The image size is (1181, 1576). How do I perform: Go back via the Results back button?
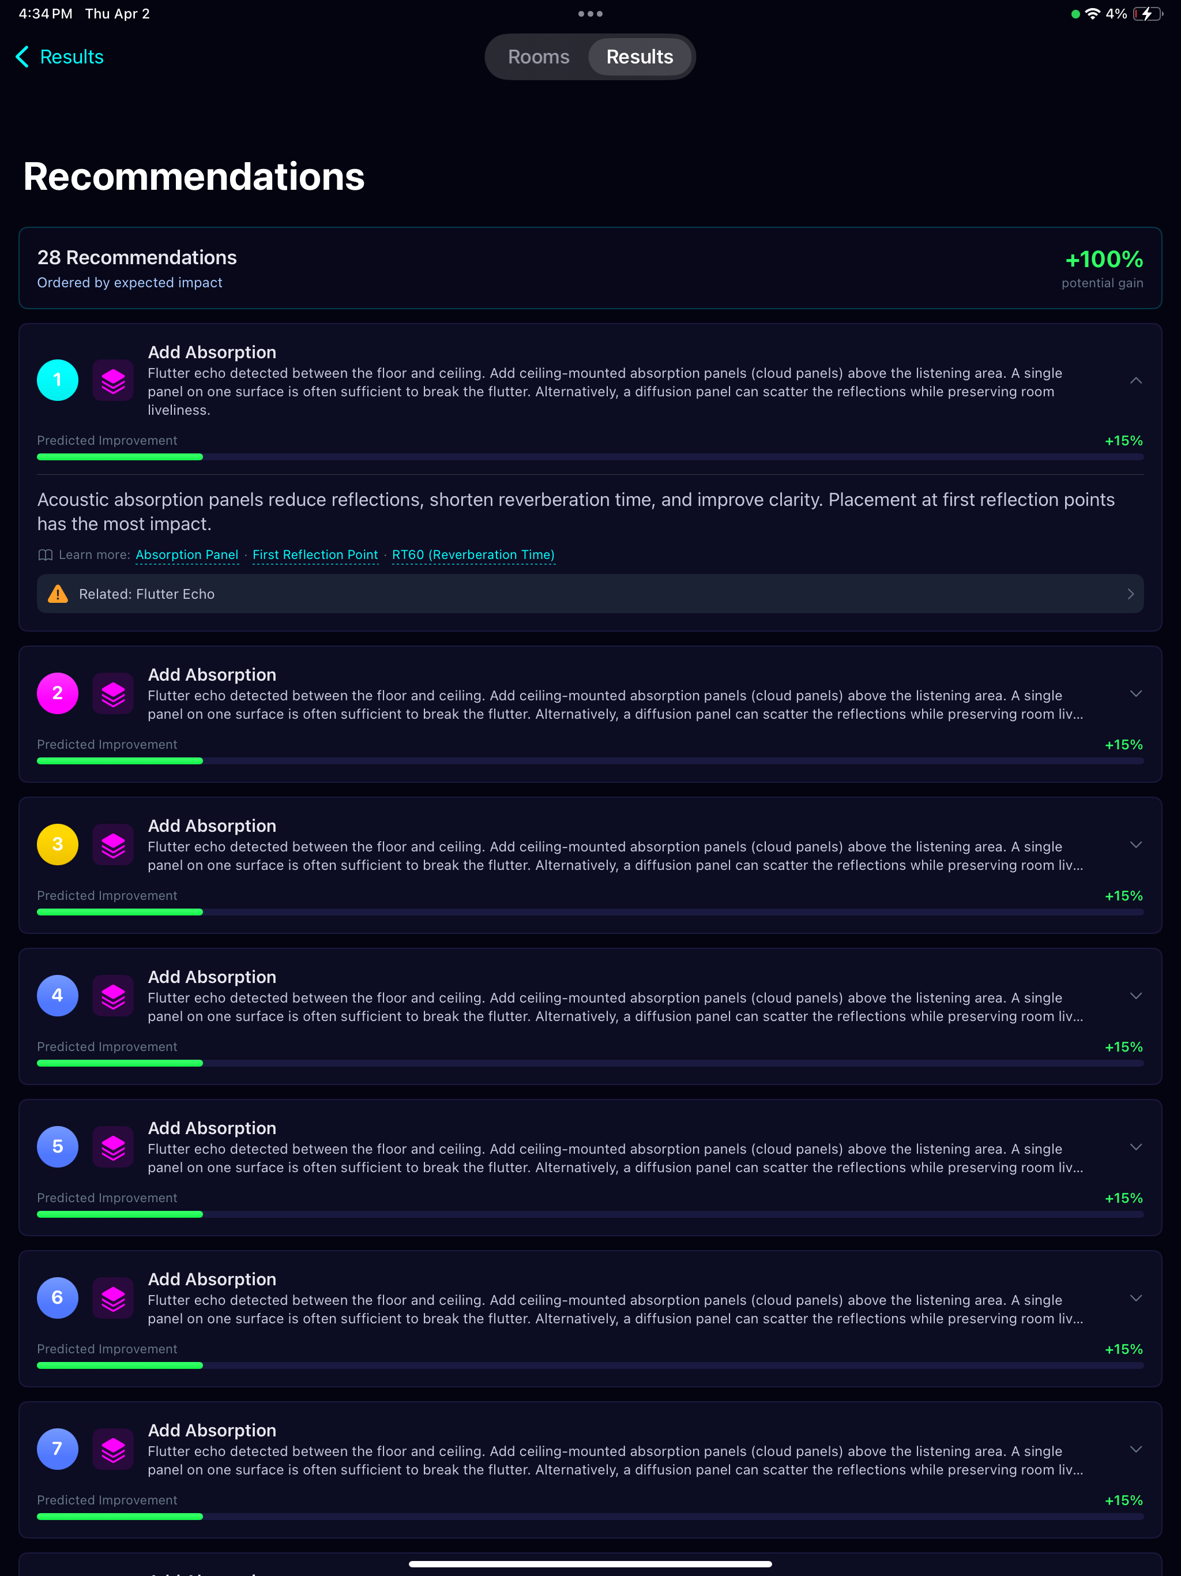point(60,57)
